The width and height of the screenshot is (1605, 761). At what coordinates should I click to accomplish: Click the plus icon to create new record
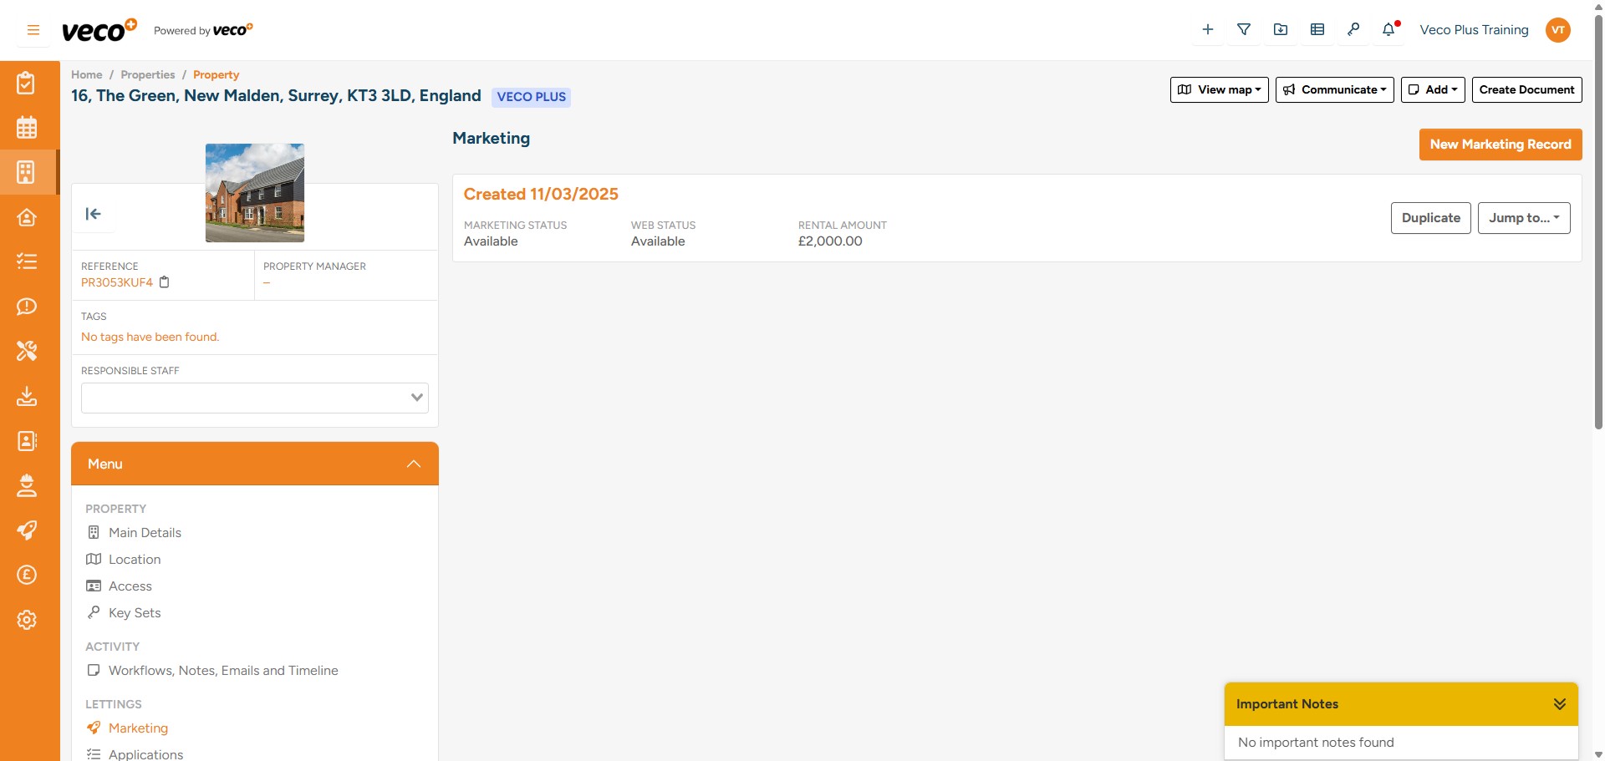click(x=1207, y=29)
